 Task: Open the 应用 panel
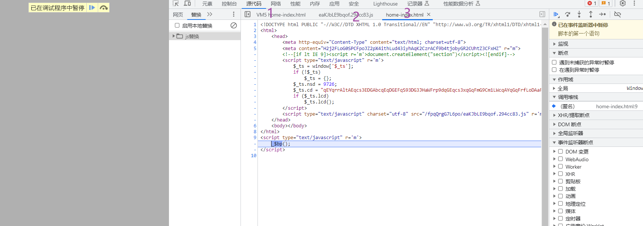point(335,4)
